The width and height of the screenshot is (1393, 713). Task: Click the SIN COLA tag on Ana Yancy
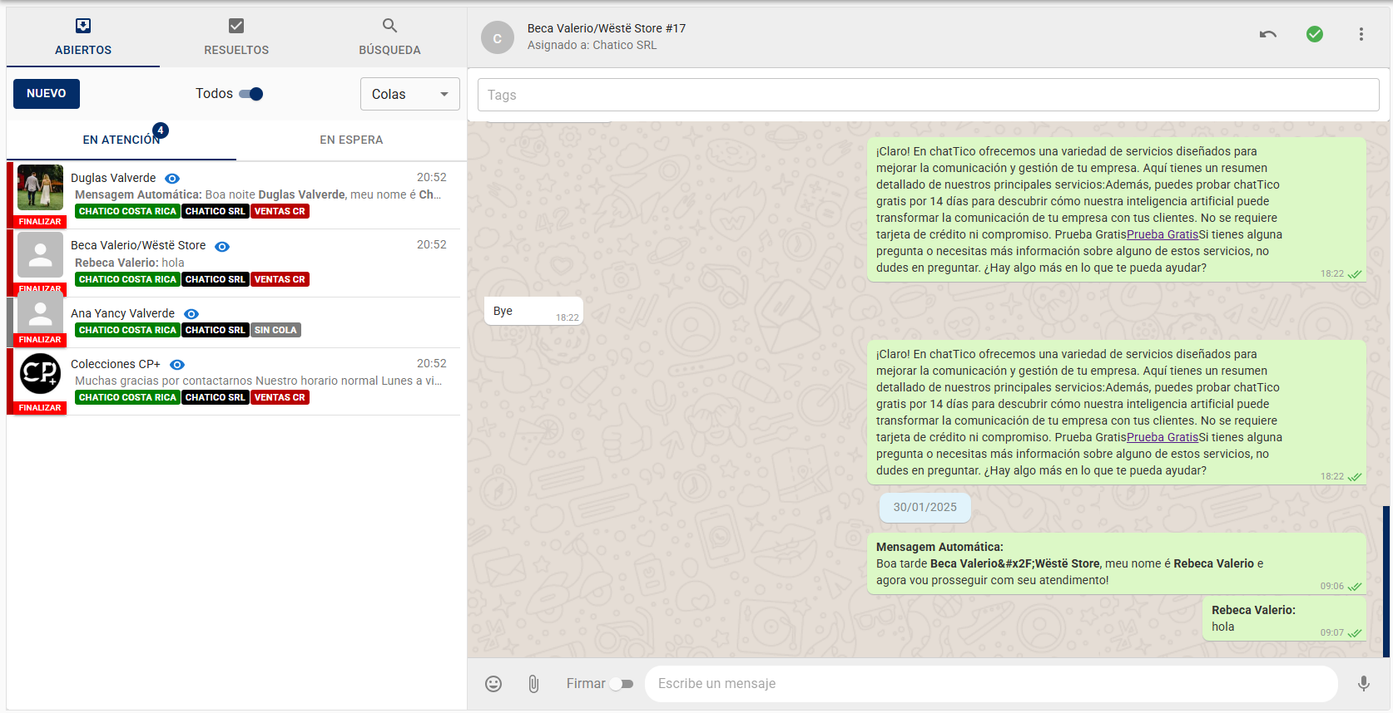(275, 330)
